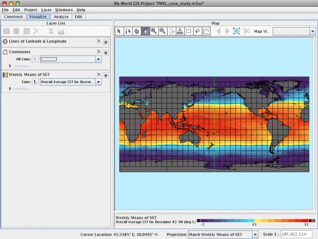
Task: Open the Layer menu
Action: tap(46, 10)
